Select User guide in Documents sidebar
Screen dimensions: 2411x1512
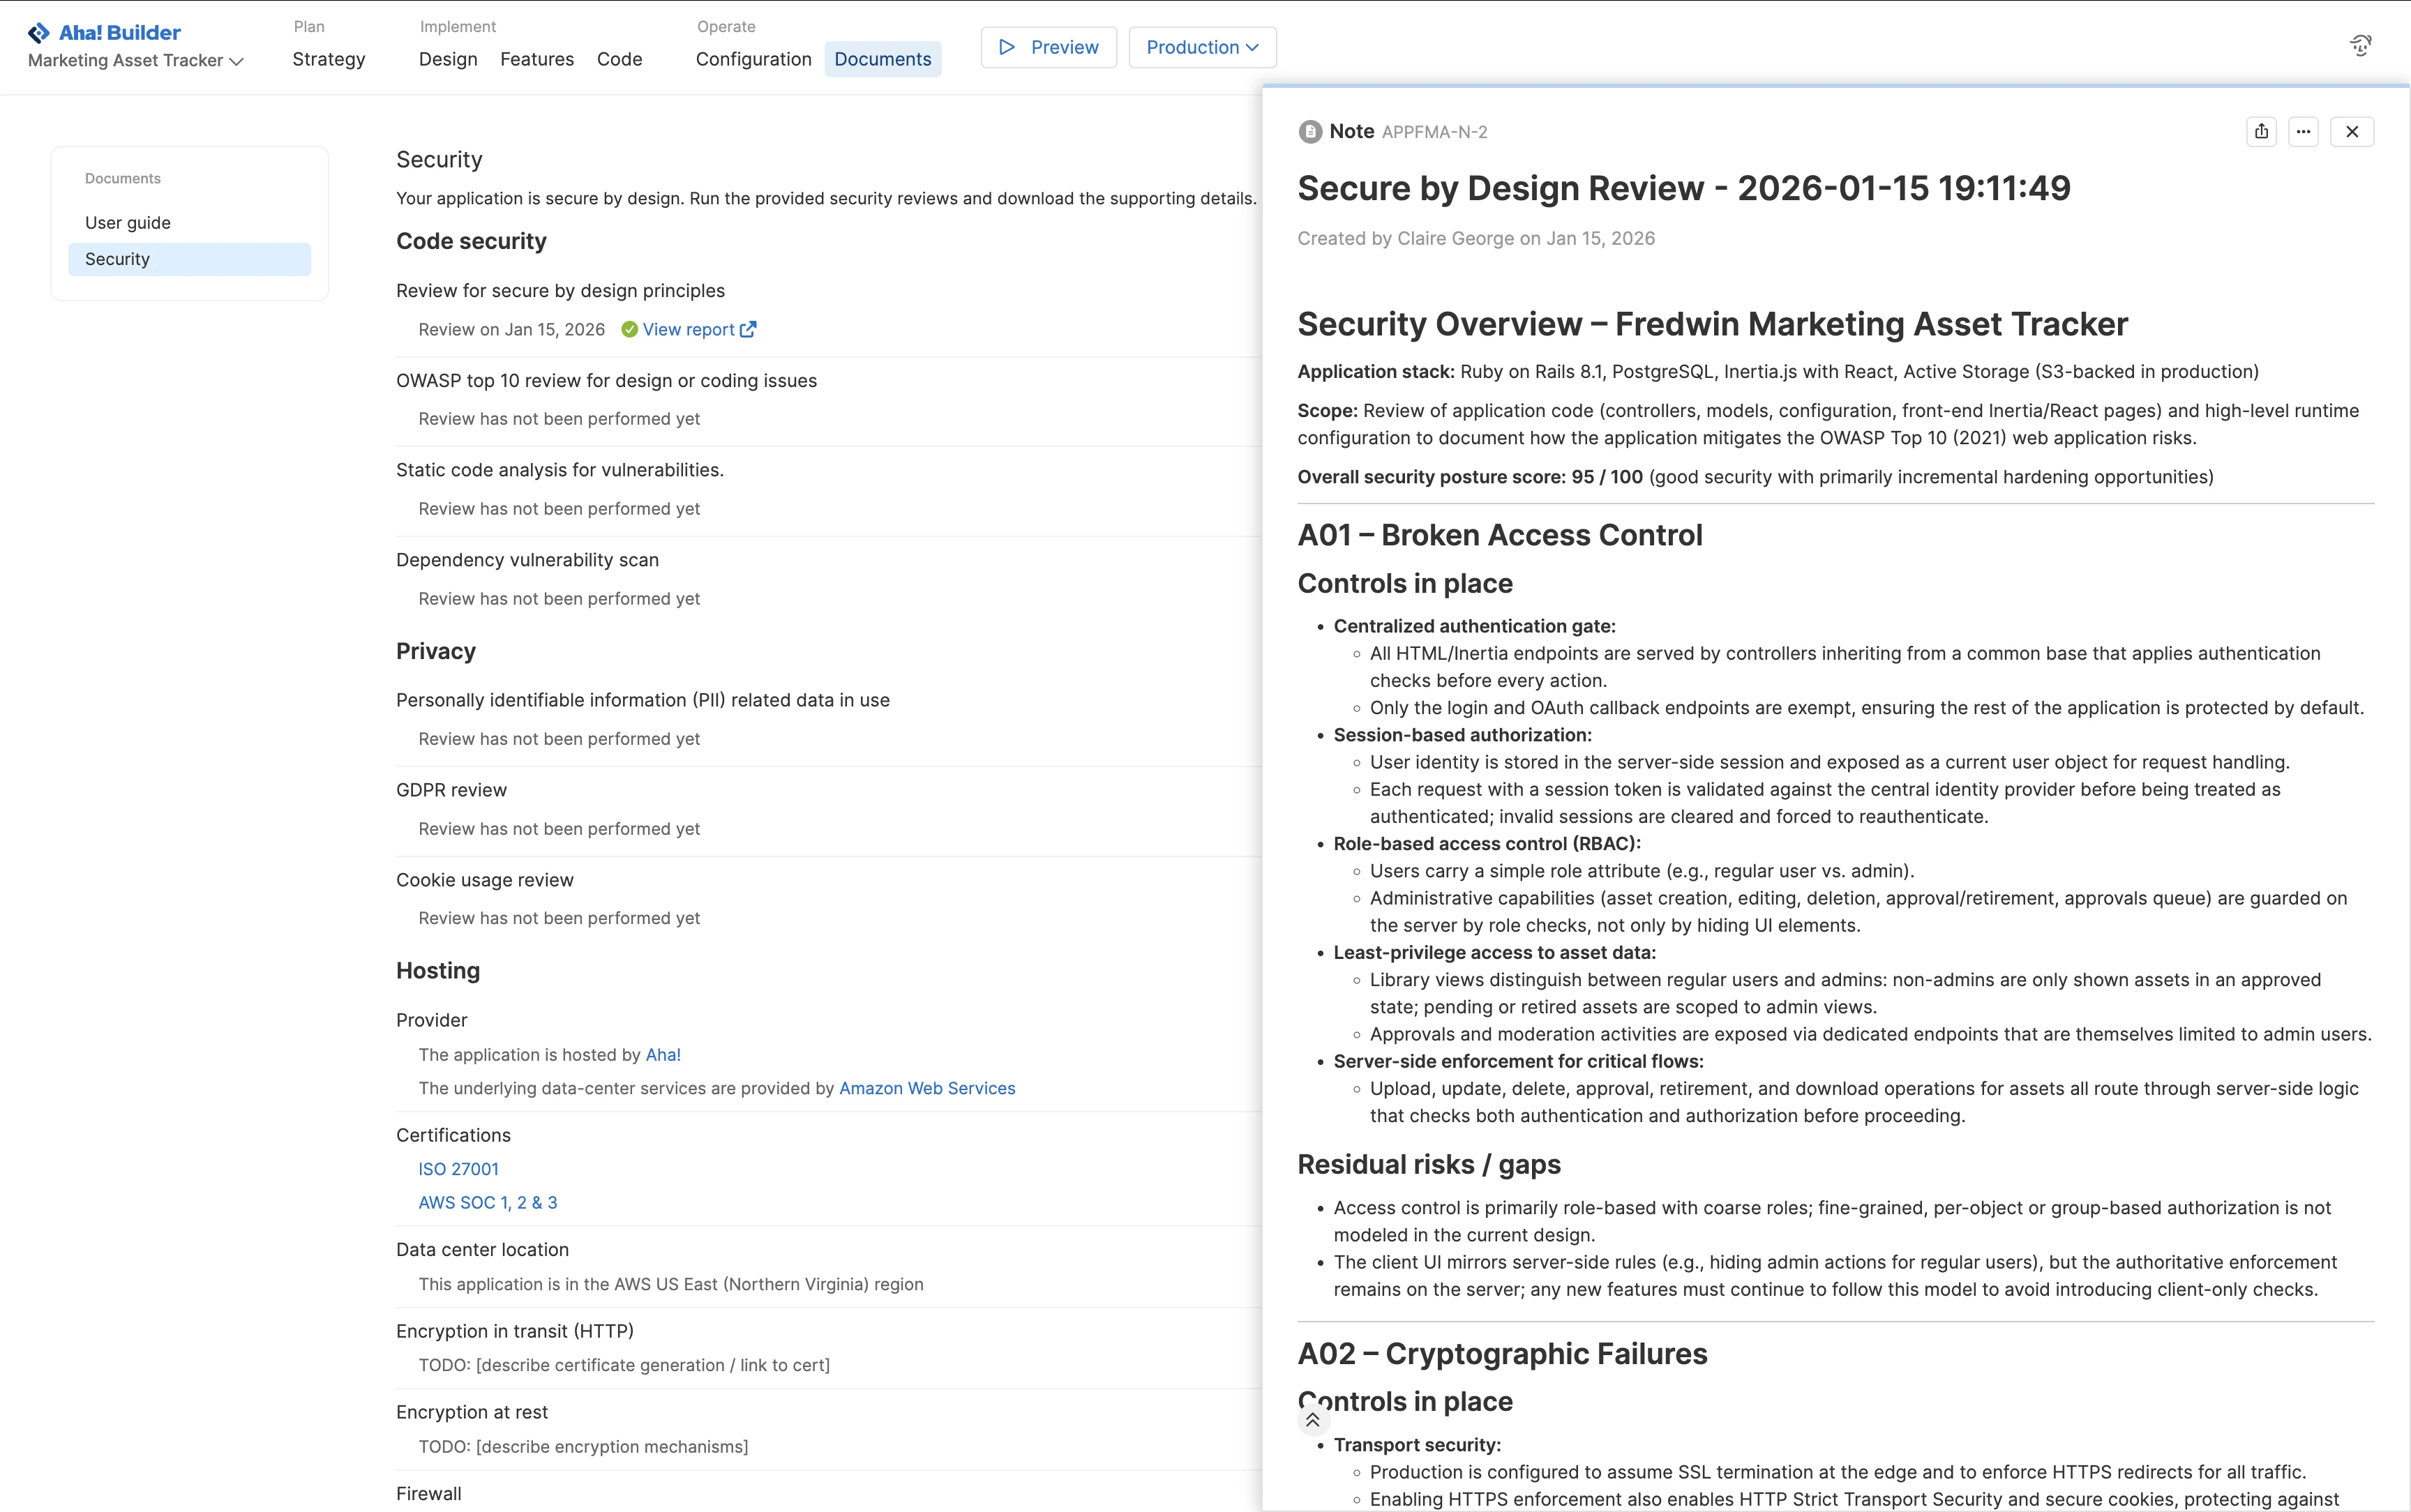coord(127,223)
